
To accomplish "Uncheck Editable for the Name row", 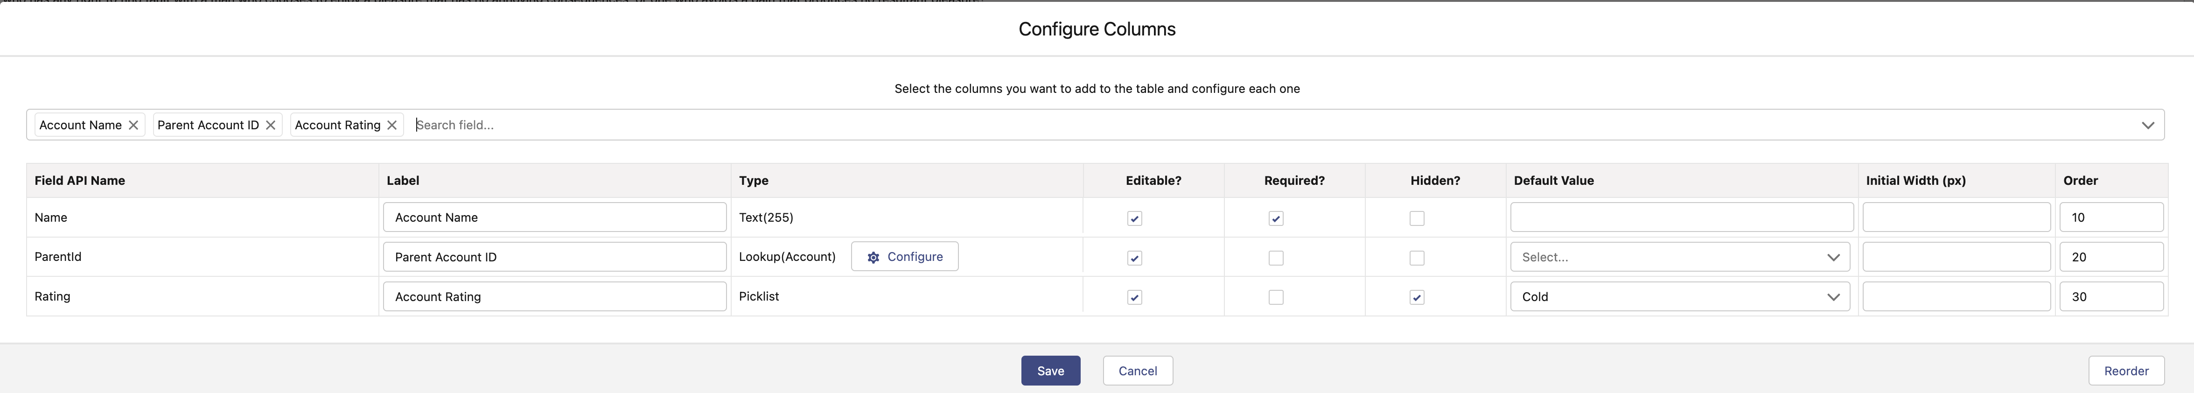I will click(x=1134, y=218).
